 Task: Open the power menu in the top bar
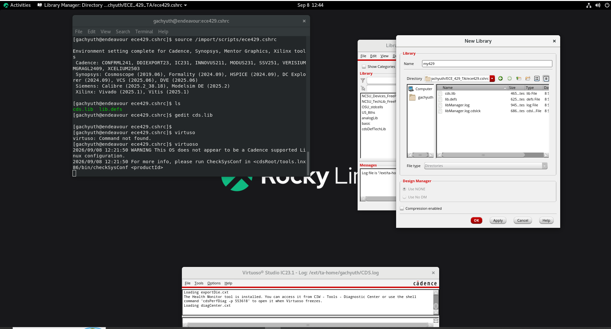tap(607, 5)
